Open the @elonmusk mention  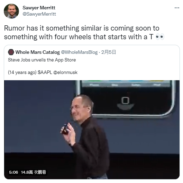(65, 72)
